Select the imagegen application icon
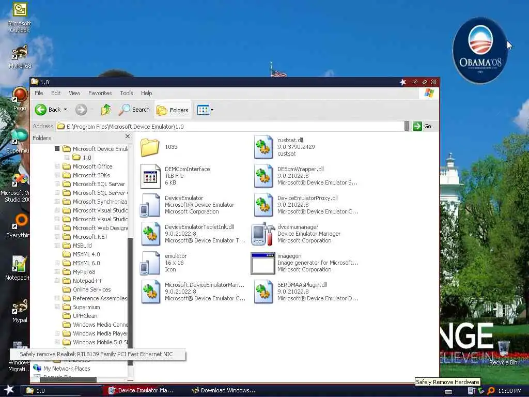Image resolution: width=529 pixels, height=397 pixels. click(263, 263)
